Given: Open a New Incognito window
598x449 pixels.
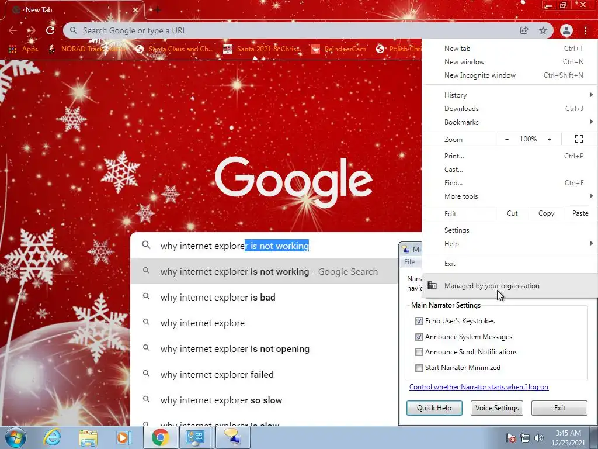Looking at the screenshot, I should click(x=510, y=75).
